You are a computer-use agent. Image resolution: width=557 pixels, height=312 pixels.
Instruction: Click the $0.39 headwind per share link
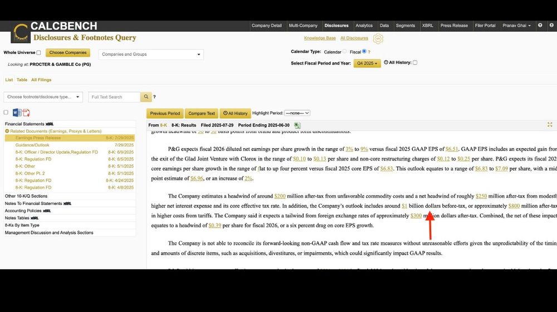click(x=215, y=225)
